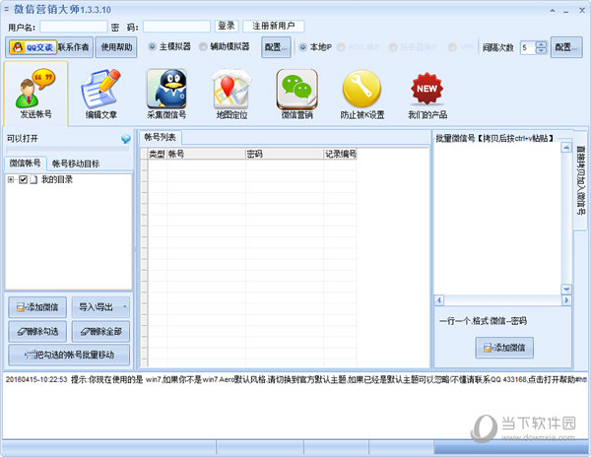Click the batch list scroll-down arrow
This screenshot has width=591, height=457.
pos(566,290)
